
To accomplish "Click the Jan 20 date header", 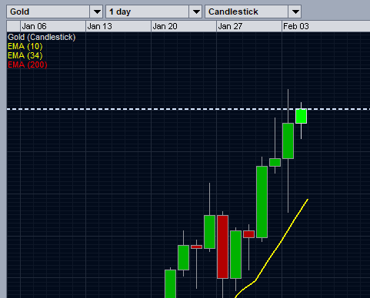I will (x=184, y=26).
